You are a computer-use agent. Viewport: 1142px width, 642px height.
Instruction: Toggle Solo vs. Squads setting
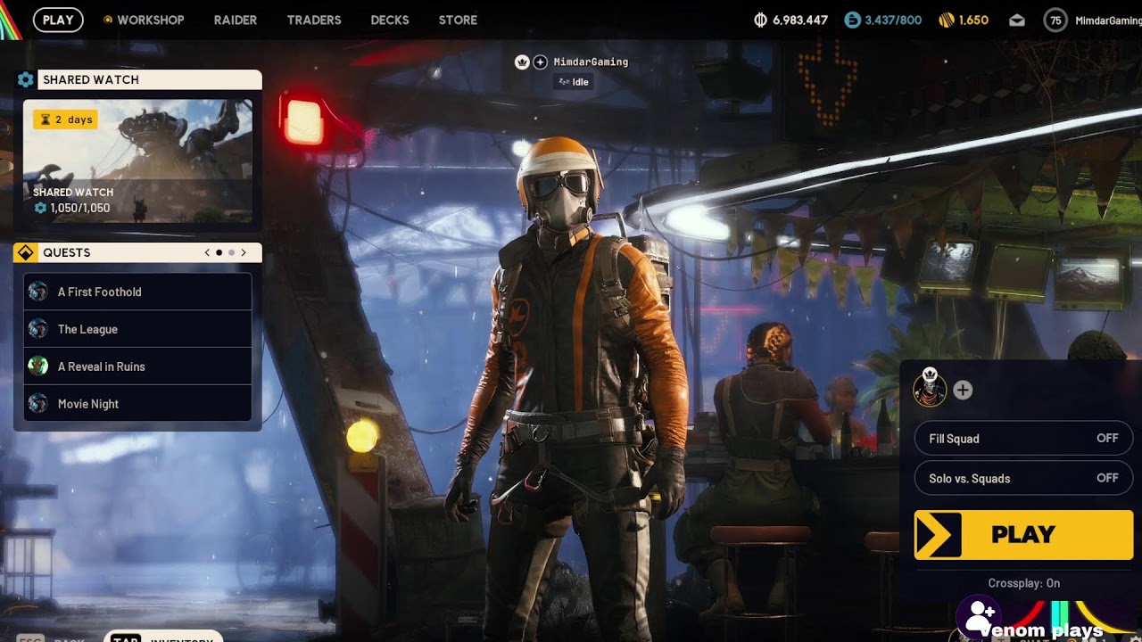pos(1023,479)
